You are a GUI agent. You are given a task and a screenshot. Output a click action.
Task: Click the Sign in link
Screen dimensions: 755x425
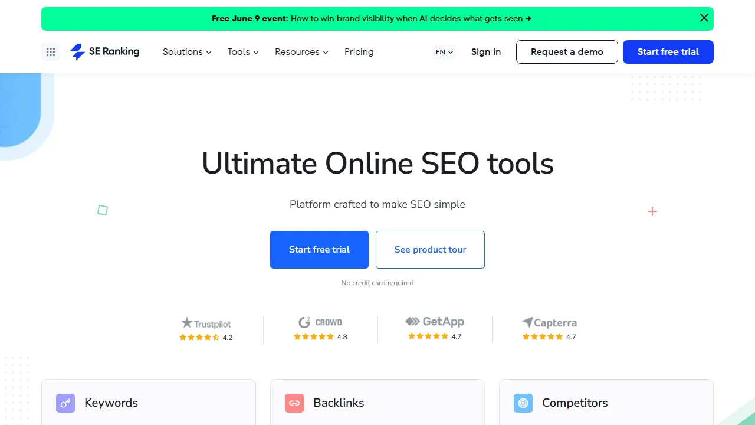pyautogui.click(x=486, y=52)
